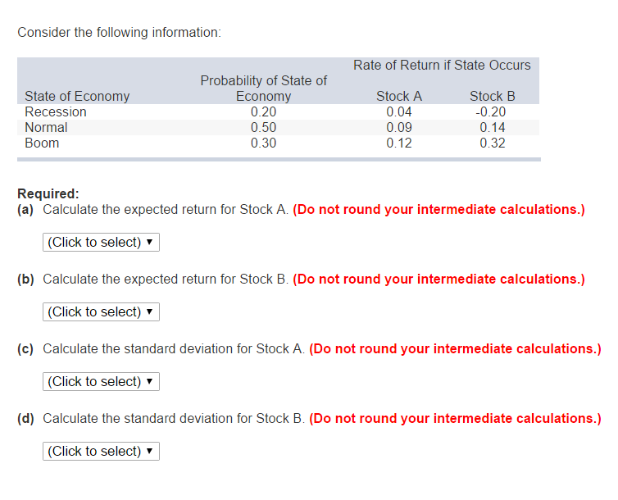Click the Recession row label

pyautogui.click(x=56, y=112)
